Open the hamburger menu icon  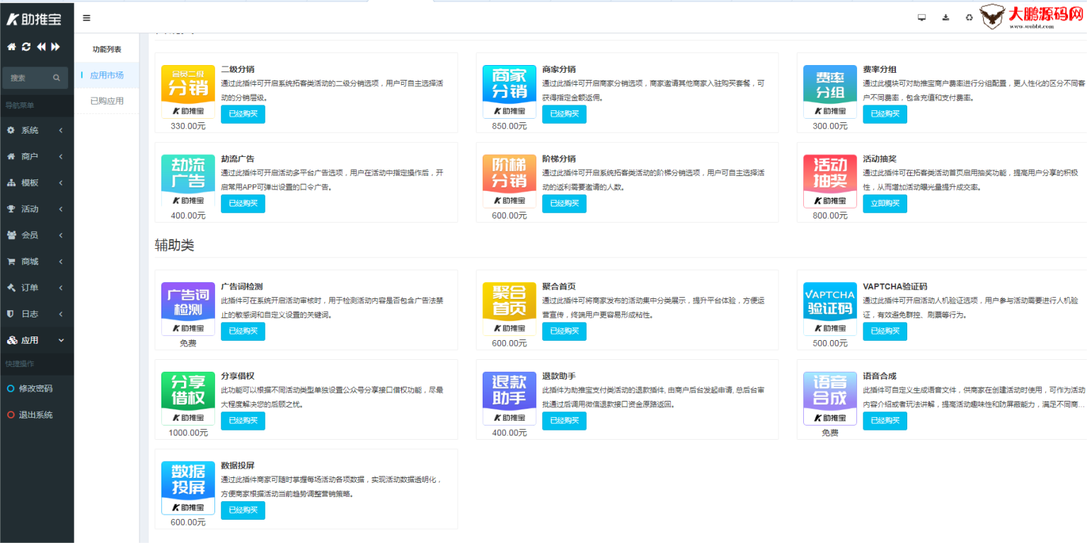click(x=86, y=18)
